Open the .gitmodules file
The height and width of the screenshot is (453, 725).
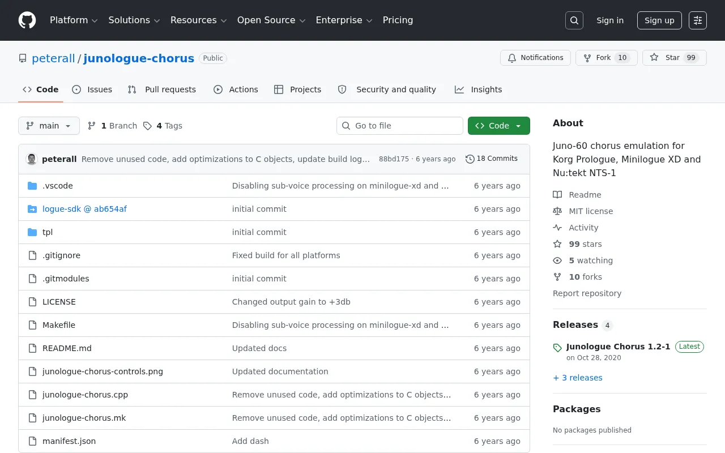coord(66,279)
